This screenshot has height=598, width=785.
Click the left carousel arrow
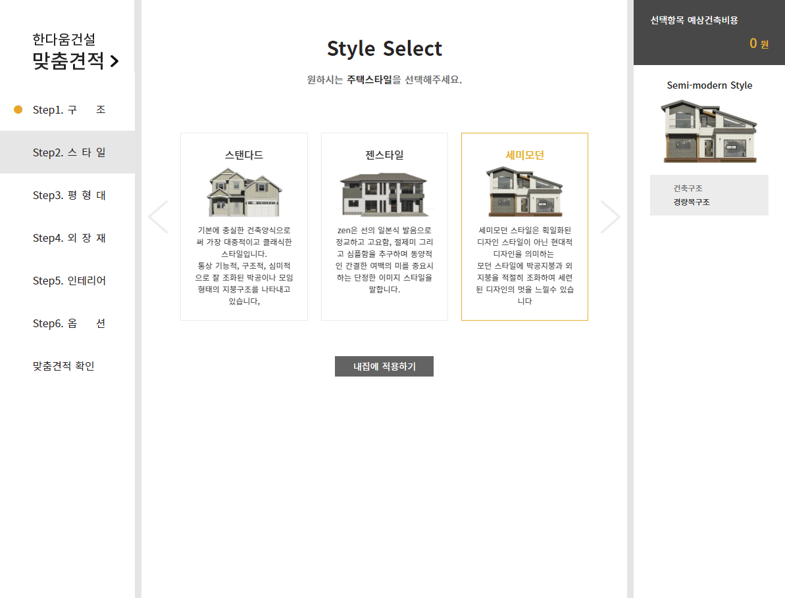pos(158,217)
